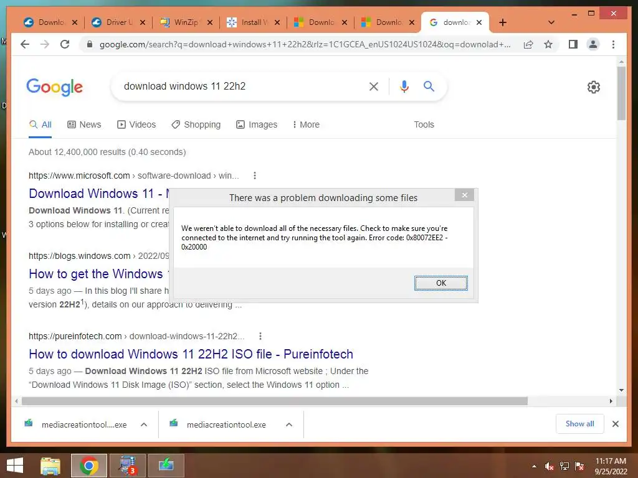Click OK in the error dialog
The width and height of the screenshot is (638, 478).
pyautogui.click(x=441, y=283)
